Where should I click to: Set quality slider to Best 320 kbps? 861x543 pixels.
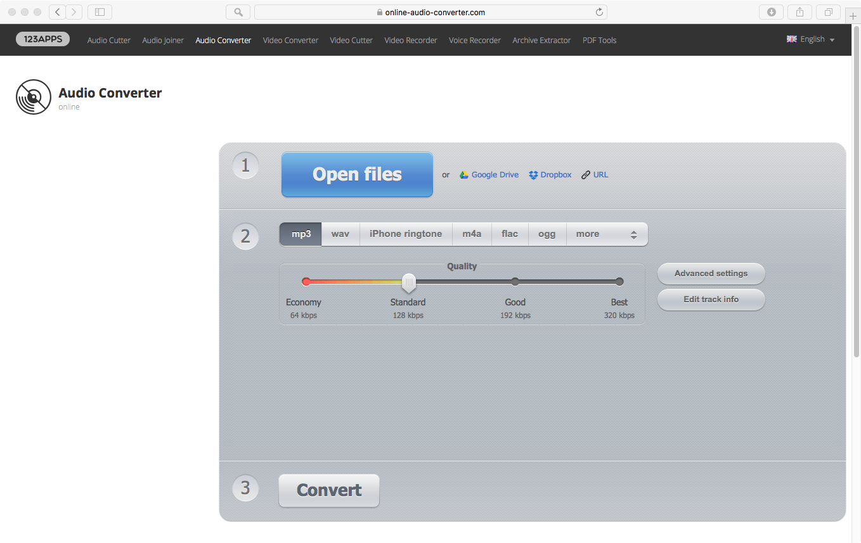(619, 282)
